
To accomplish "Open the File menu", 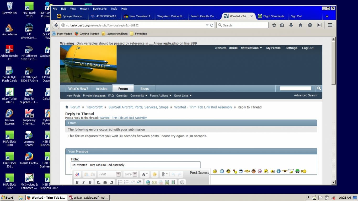I will pyautogui.click(x=55, y=9).
